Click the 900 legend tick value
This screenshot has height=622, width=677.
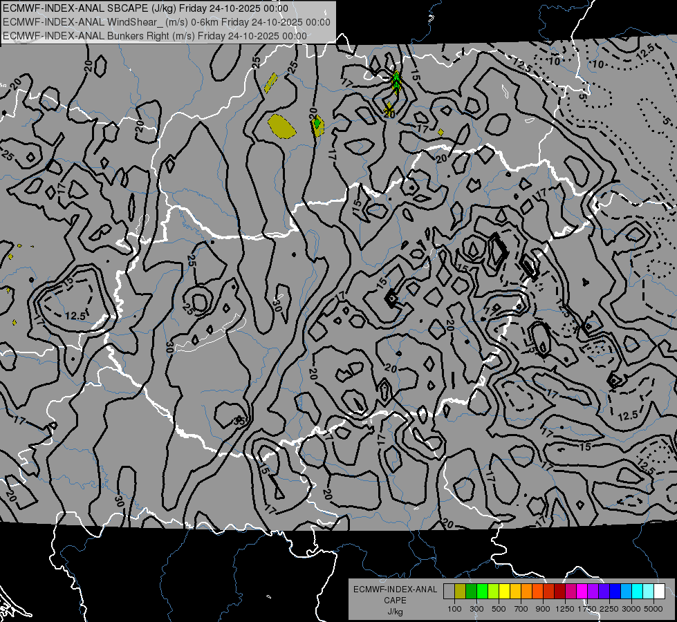[543, 609]
